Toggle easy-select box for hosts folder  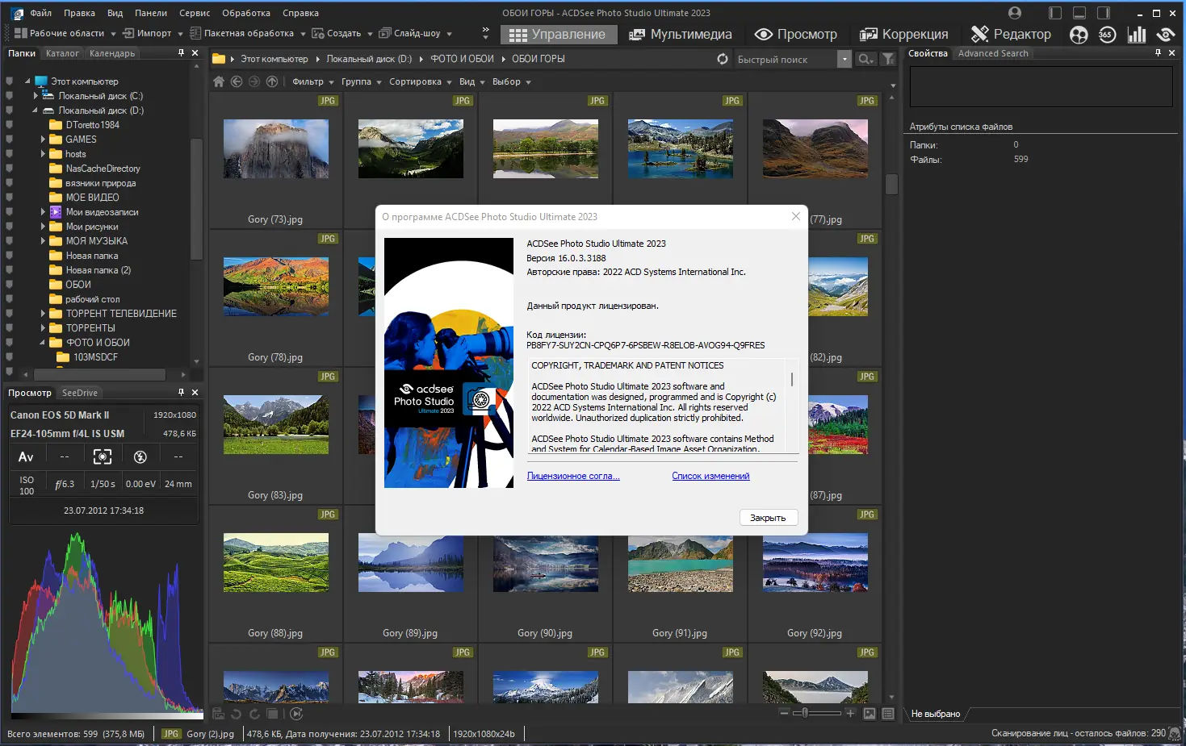click(9, 154)
